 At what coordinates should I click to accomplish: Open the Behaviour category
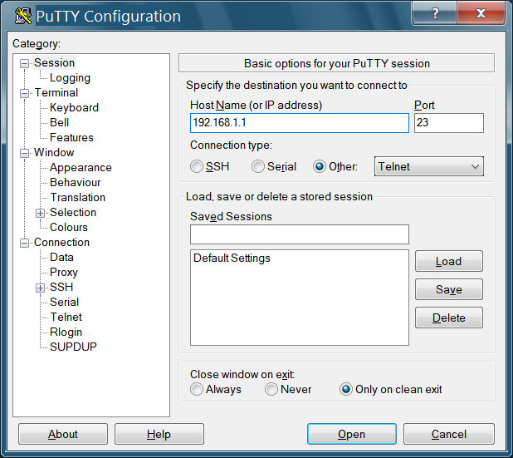click(x=76, y=183)
